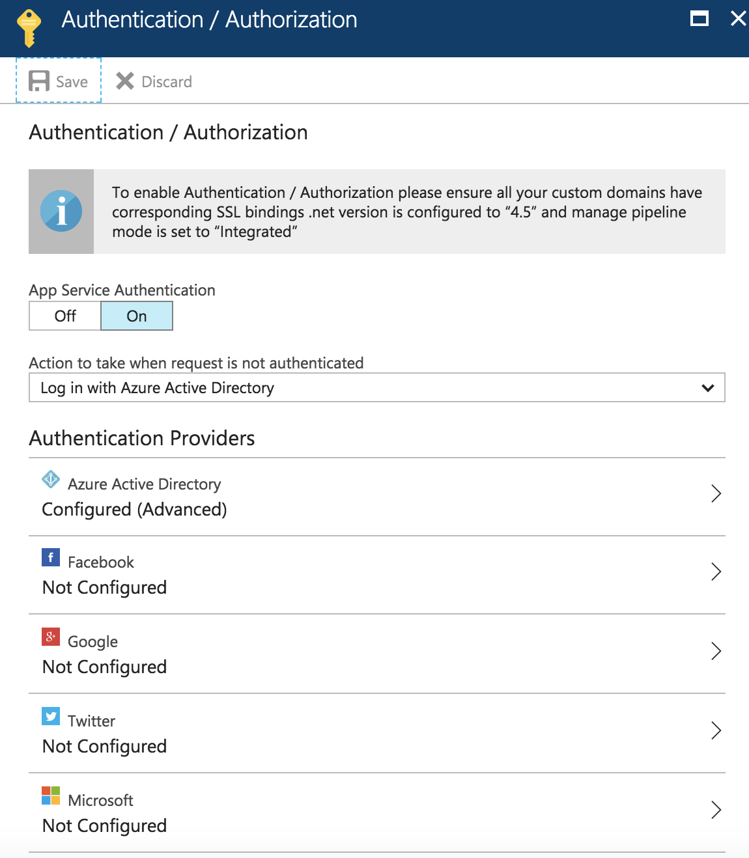Click the Discard X icon
Image resolution: width=749 pixels, height=858 pixels.
tap(125, 81)
